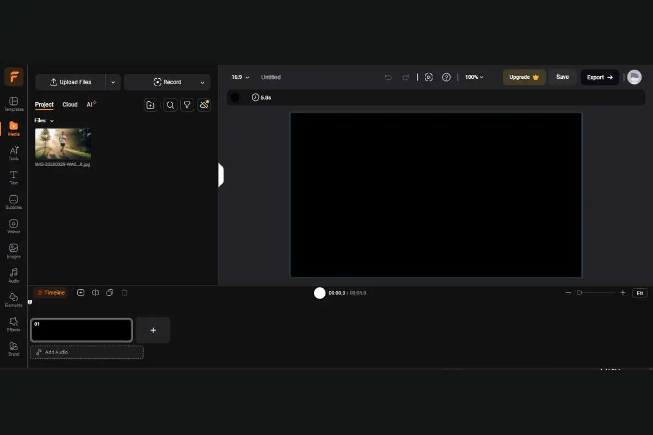Image resolution: width=653 pixels, height=435 pixels.
Task: Expand the Upload Files dropdown arrow
Action: tap(113, 82)
